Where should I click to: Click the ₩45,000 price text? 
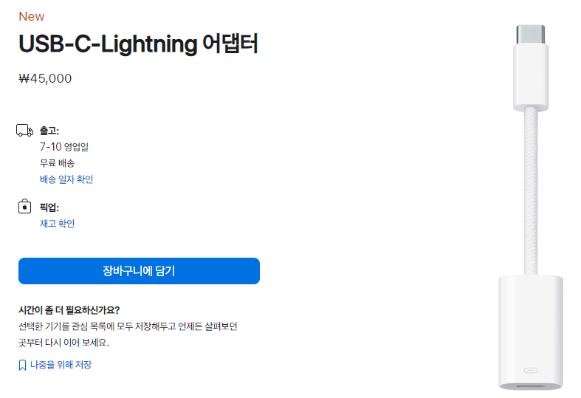click(45, 78)
